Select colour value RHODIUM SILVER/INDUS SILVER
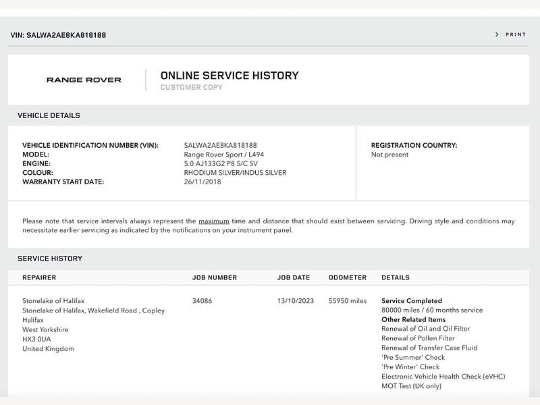This screenshot has width=540, height=405. click(x=235, y=173)
